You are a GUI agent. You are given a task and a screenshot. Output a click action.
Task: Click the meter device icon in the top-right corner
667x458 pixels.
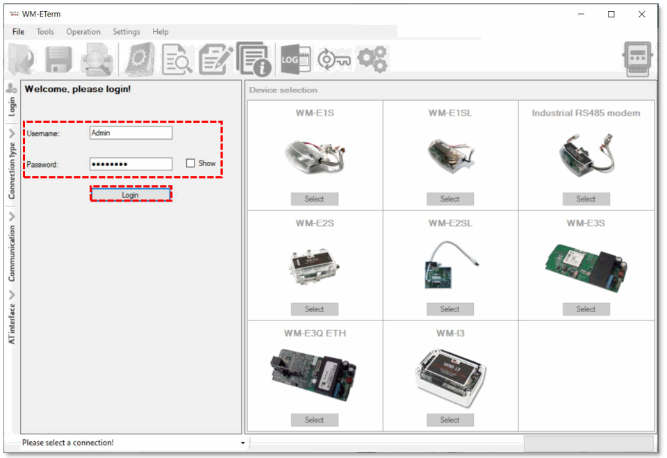click(x=636, y=58)
